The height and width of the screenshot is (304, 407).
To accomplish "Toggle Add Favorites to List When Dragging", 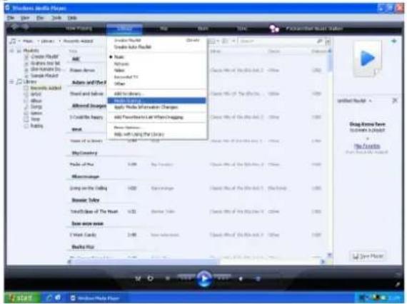I will click(149, 117).
